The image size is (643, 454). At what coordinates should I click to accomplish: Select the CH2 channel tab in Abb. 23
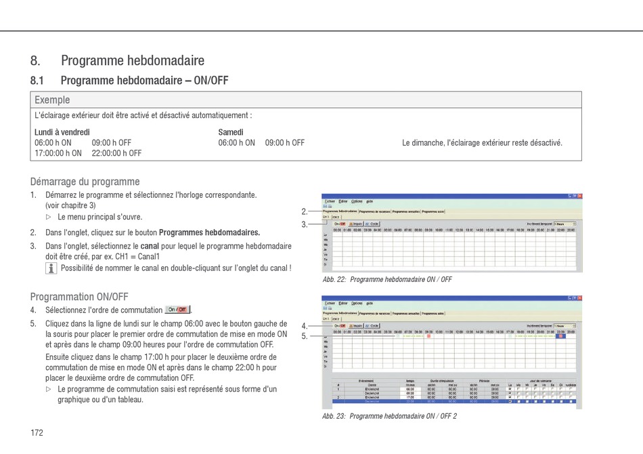[336, 318]
